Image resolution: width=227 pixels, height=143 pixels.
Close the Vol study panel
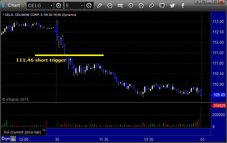[x=44, y=130]
